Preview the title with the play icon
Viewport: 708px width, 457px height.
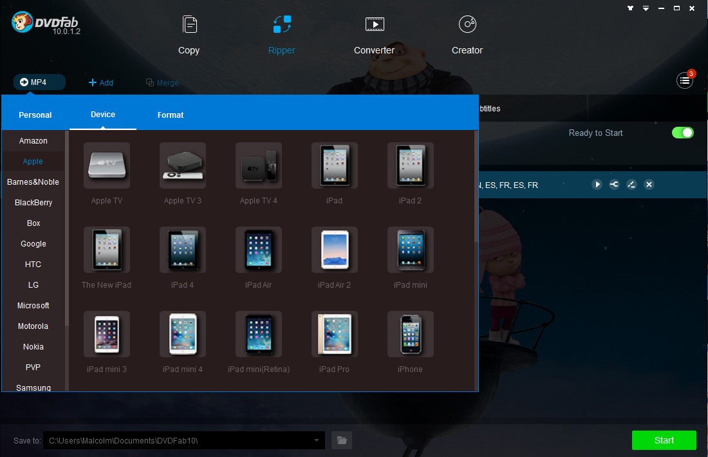pyautogui.click(x=597, y=184)
